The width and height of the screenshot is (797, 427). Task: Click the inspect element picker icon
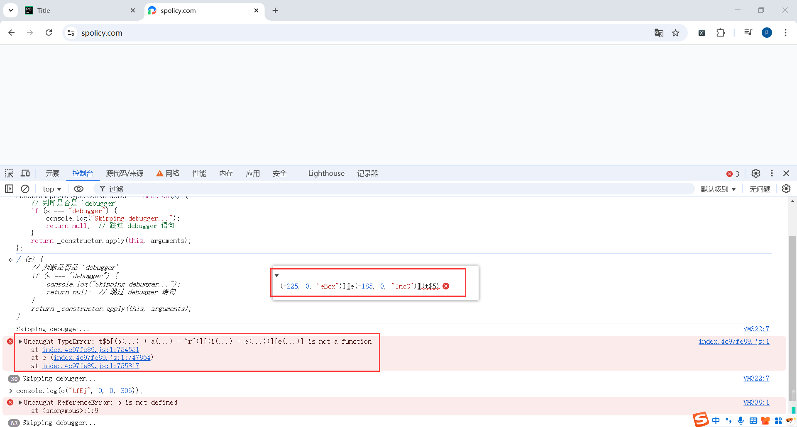(9, 173)
